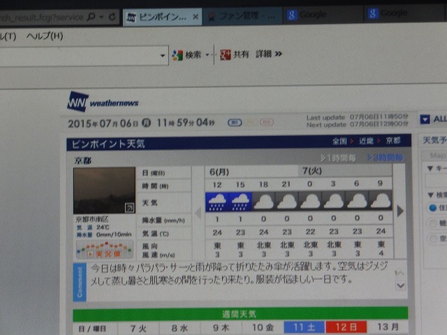Select the blue 住所 radio button
Viewport: 447px width, 335px height.
coord(433,208)
